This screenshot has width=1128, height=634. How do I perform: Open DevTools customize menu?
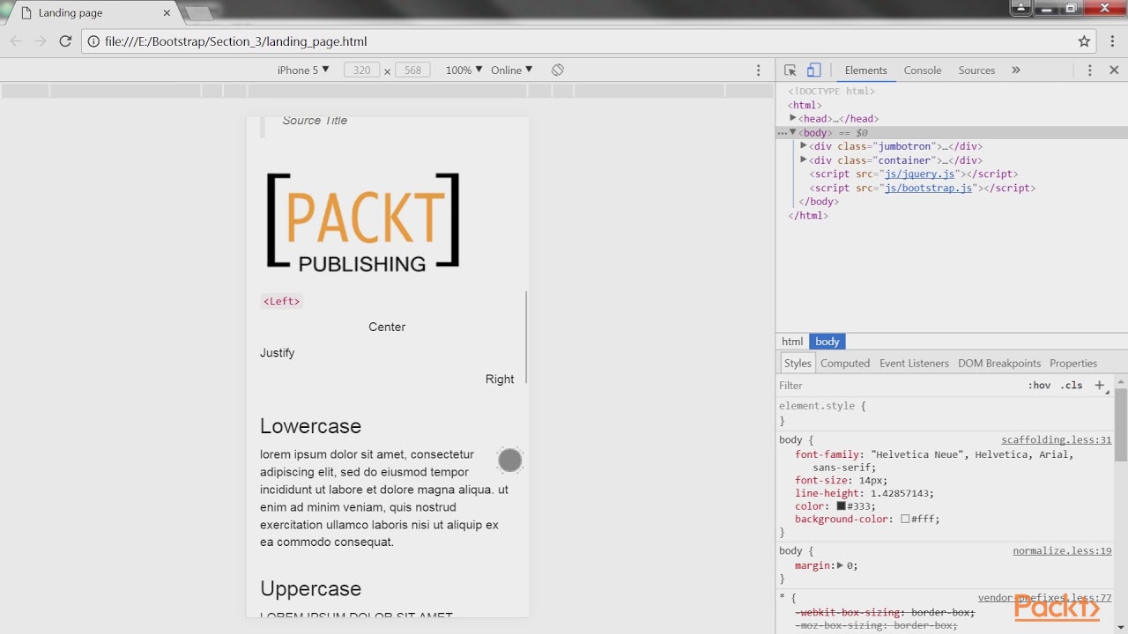(1090, 70)
